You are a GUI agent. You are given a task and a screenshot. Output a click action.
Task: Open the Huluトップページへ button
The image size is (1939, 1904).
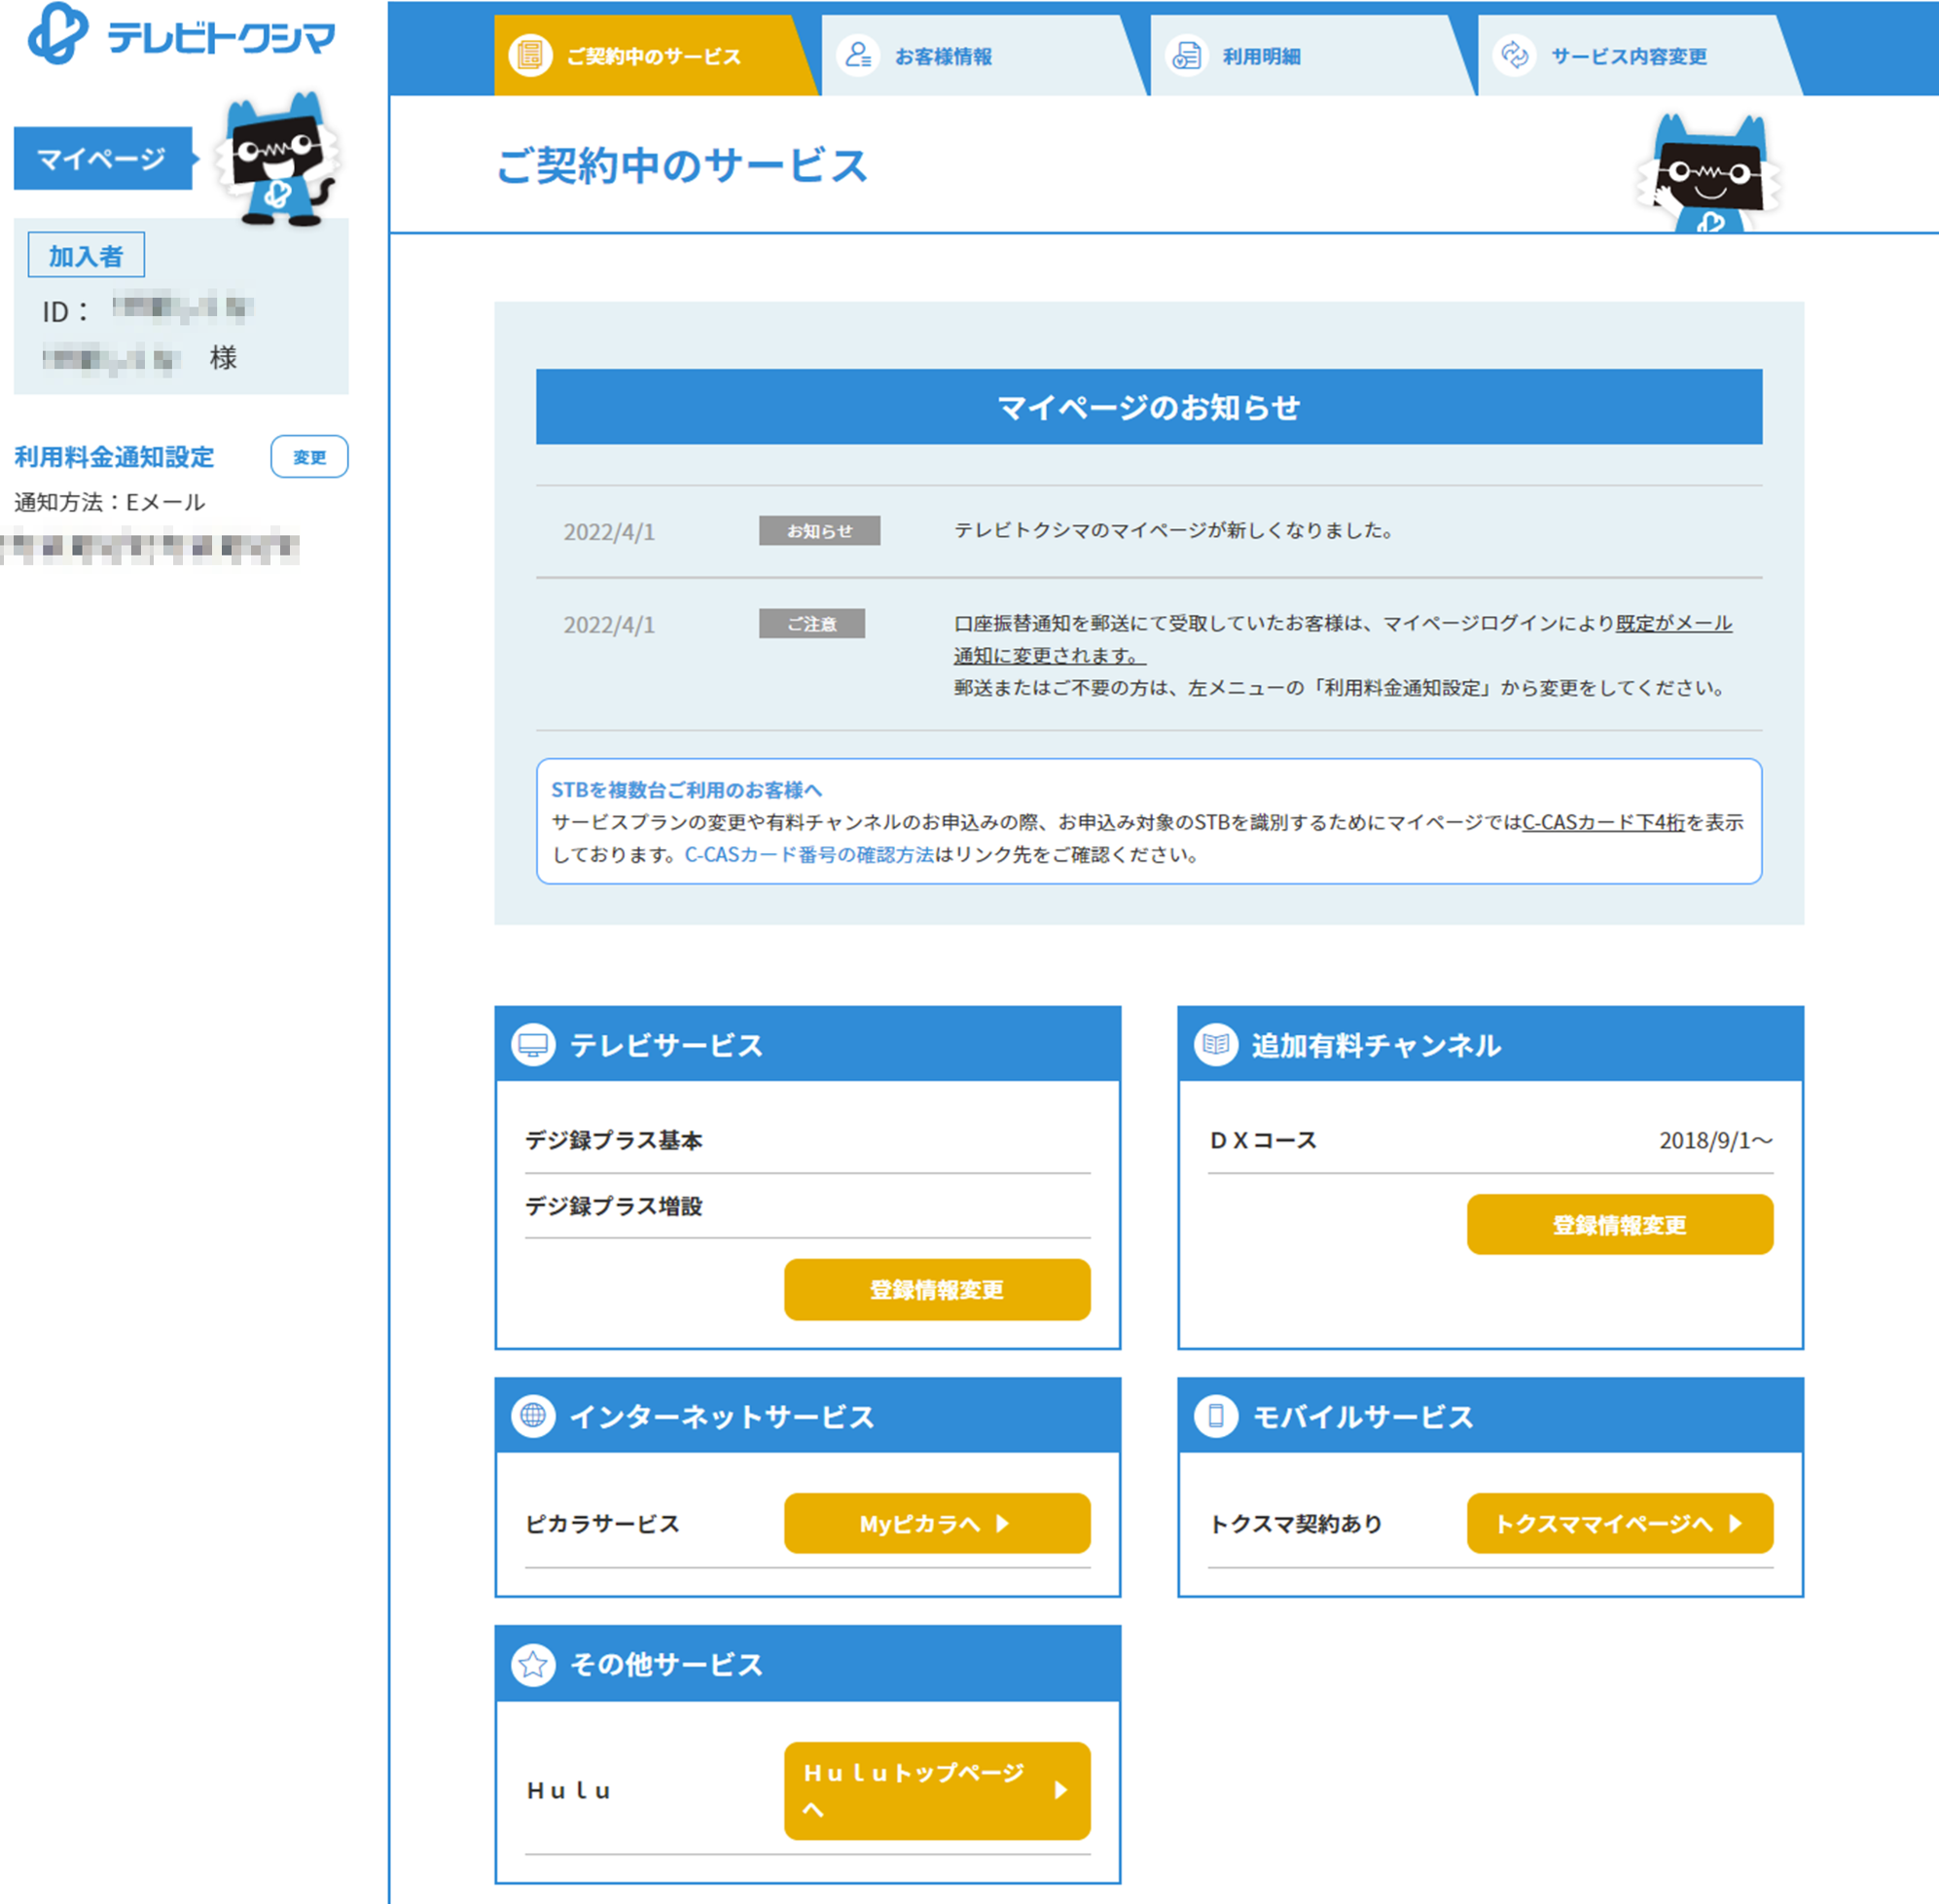(937, 1790)
